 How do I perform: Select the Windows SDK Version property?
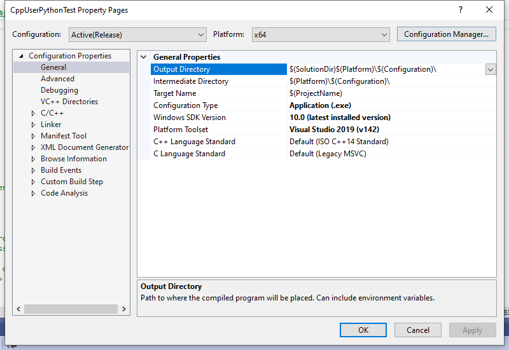[x=190, y=118]
